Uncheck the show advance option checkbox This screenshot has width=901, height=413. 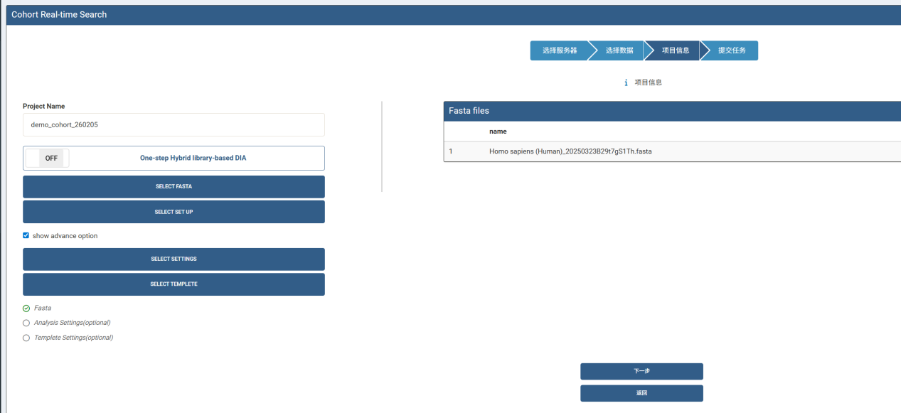click(x=26, y=235)
